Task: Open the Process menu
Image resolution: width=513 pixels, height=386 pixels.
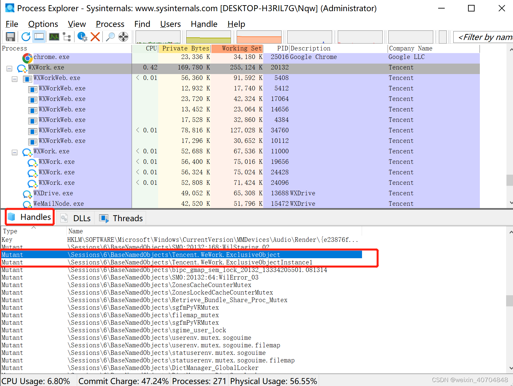Action: click(x=110, y=24)
